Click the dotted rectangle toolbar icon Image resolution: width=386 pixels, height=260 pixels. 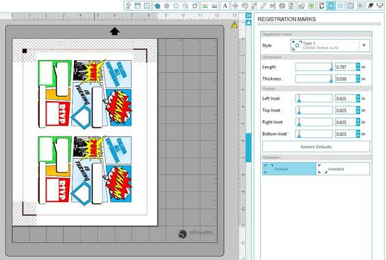[147, 5]
